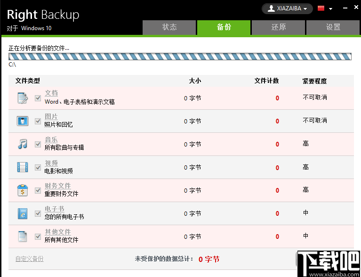The height and width of the screenshot is (277, 361).
Task: Click the 未受保护的数据总计 label
Action: [164, 259]
